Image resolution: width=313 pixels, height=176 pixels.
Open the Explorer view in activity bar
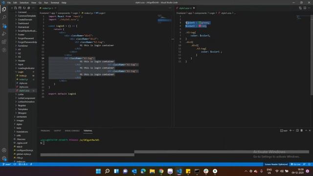pos(4,9)
